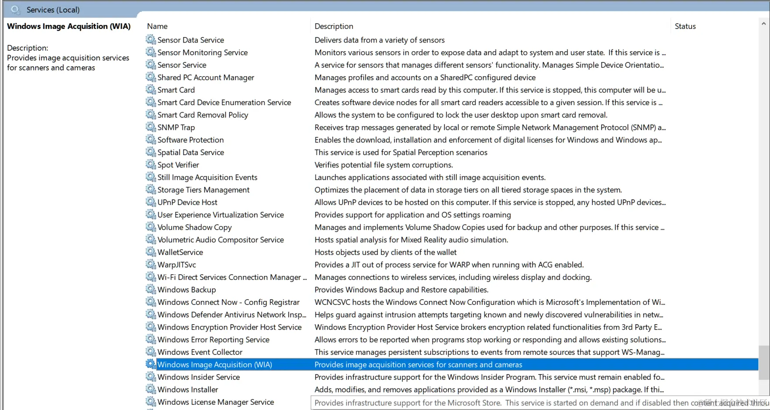This screenshot has width=770, height=410.
Task: Click the vertical scrollbar up arrow
Action: [x=764, y=24]
